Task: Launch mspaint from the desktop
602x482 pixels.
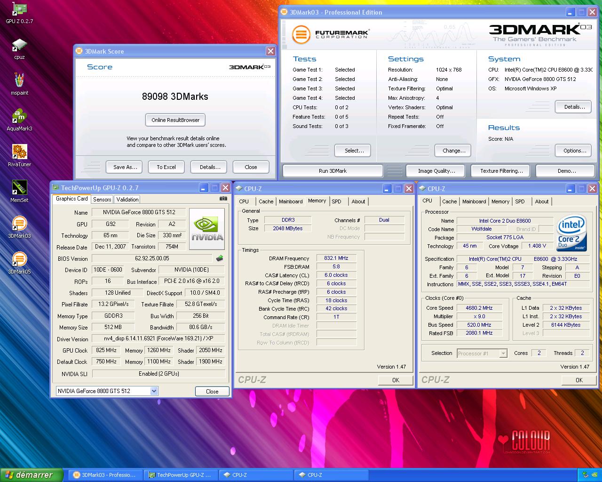Action: 19,85
